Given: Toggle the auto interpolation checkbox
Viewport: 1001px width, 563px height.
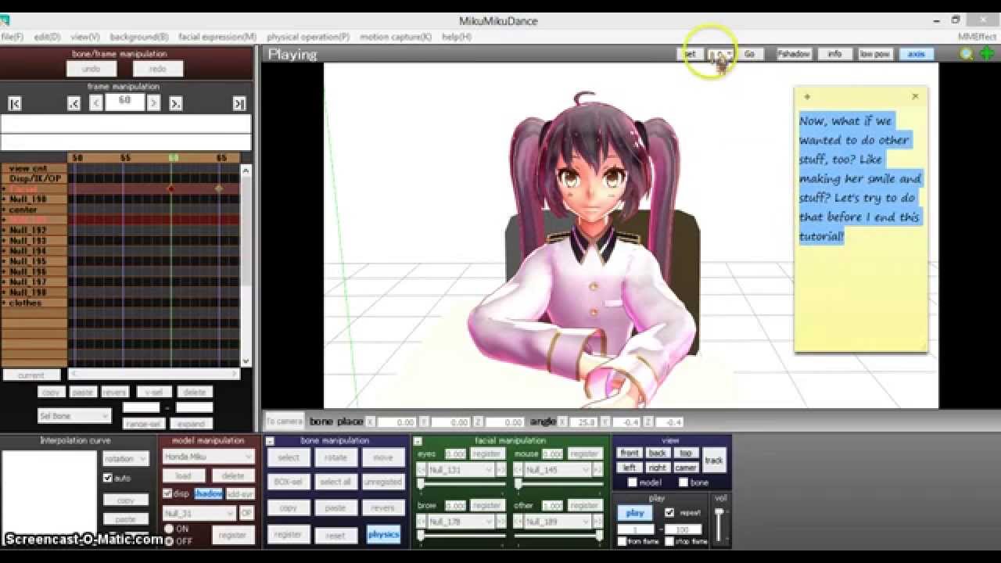Looking at the screenshot, I should [x=108, y=478].
